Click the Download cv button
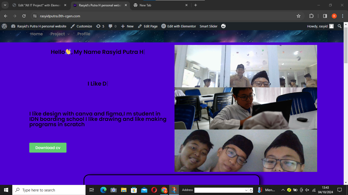The image size is (348, 195). [x=48, y=148]
